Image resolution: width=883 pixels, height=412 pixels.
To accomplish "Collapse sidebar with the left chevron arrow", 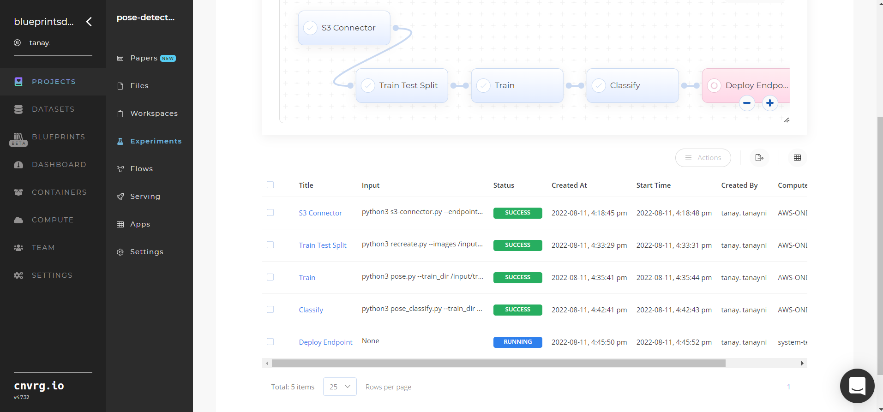I will (x=89, y=22).
